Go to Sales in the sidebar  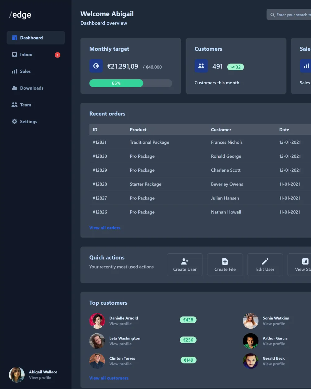[36, 71]
